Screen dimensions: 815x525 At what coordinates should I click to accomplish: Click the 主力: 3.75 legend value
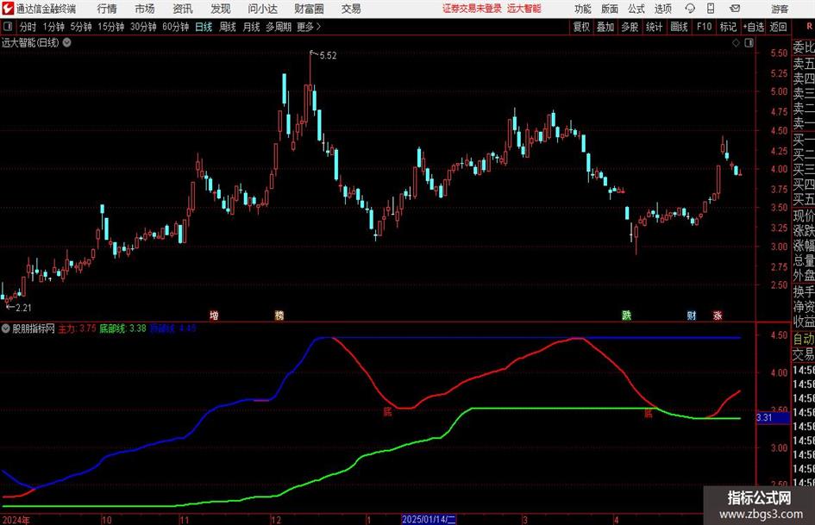click(77, 328)
